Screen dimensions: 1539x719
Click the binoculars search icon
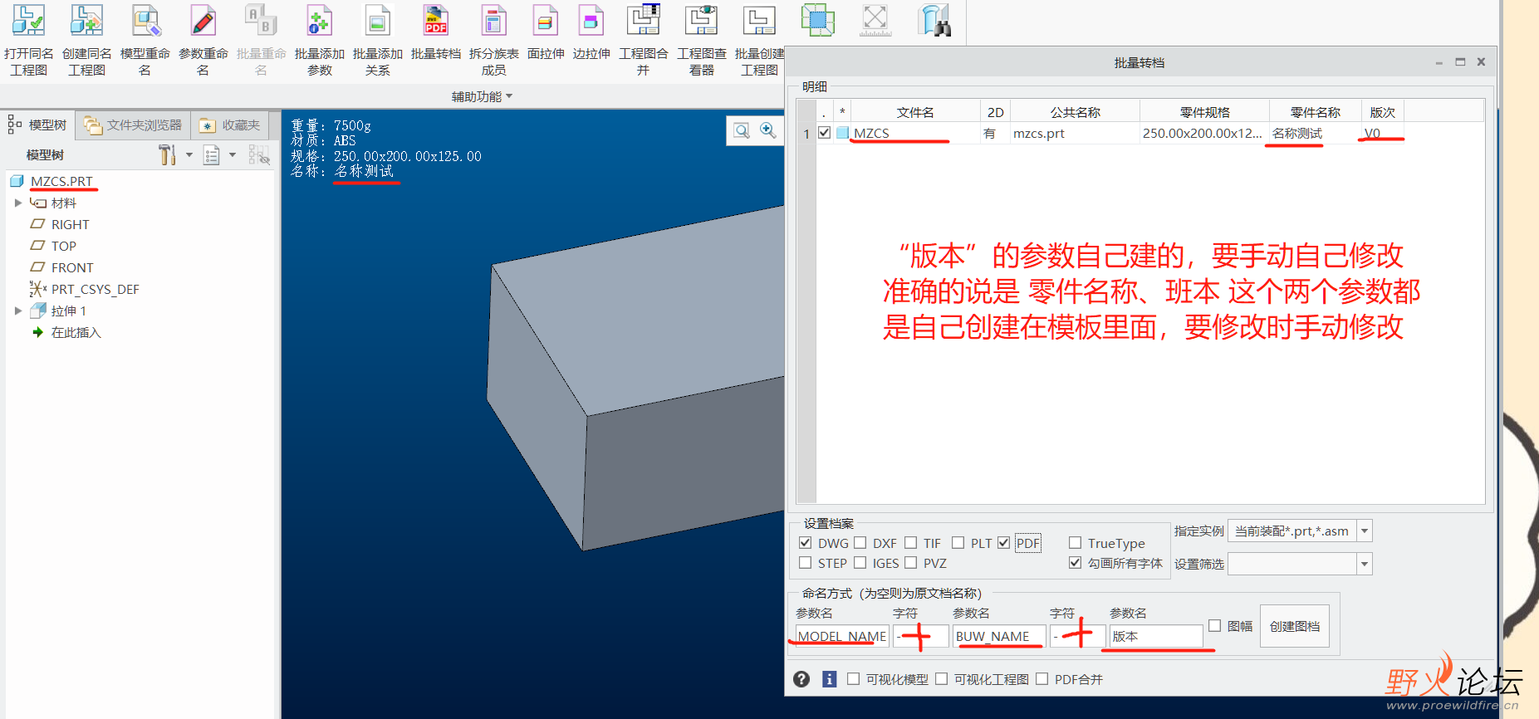(x=934, y=20)
